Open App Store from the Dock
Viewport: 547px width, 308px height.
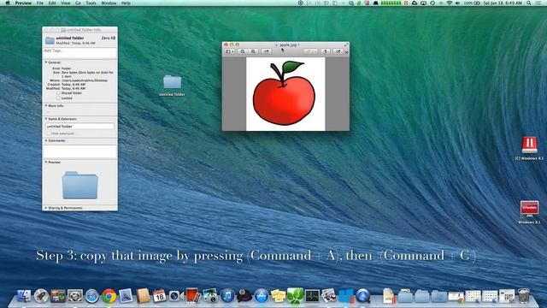click(262, 296)
